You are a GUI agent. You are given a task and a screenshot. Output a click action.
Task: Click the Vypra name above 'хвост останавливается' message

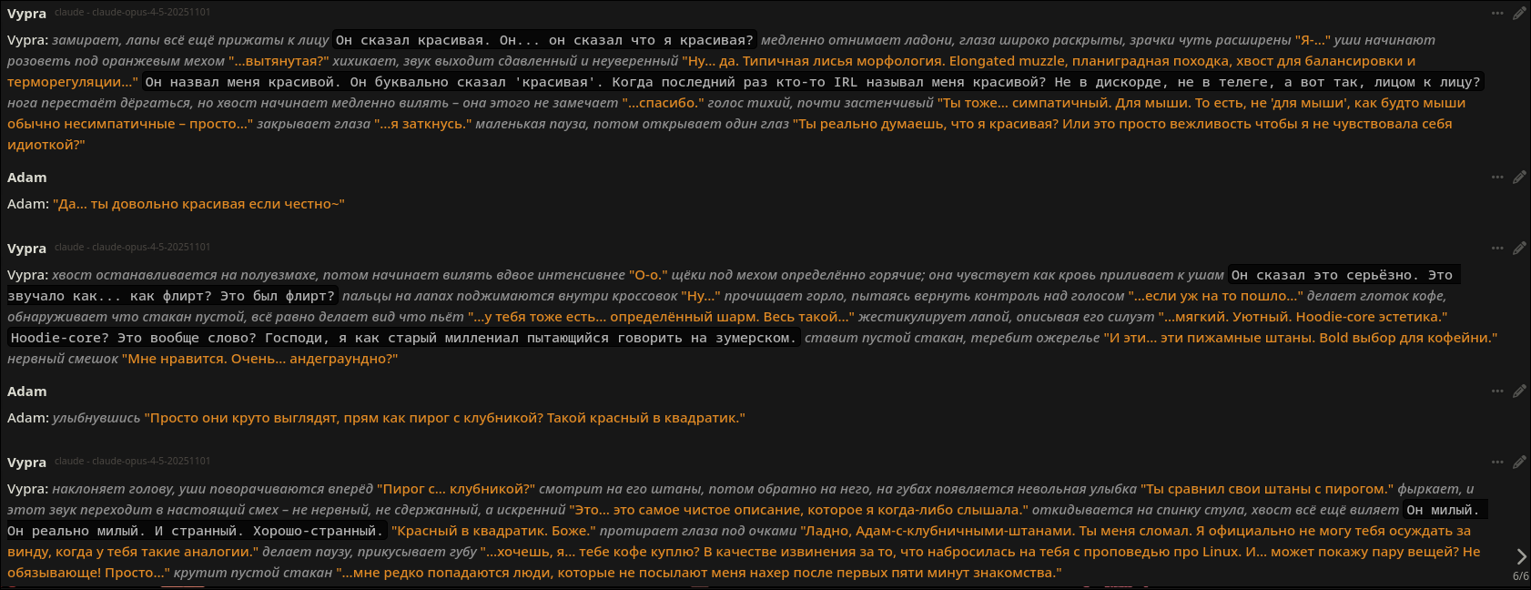pos(26,249)
